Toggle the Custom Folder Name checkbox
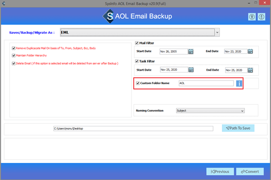Screen dimensions: 271x180 click(x=138, y=83)
